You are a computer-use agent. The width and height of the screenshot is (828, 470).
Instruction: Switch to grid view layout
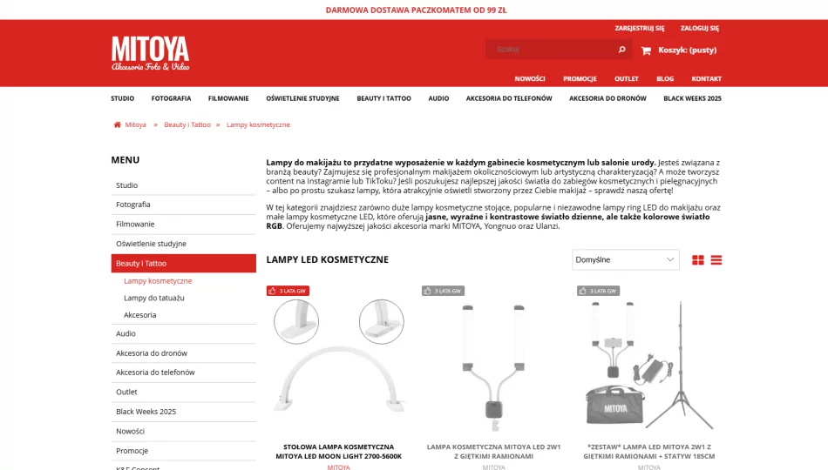click(x=697, y=260)
